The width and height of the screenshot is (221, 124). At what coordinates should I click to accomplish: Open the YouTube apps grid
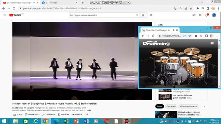[x=200, y=15]
